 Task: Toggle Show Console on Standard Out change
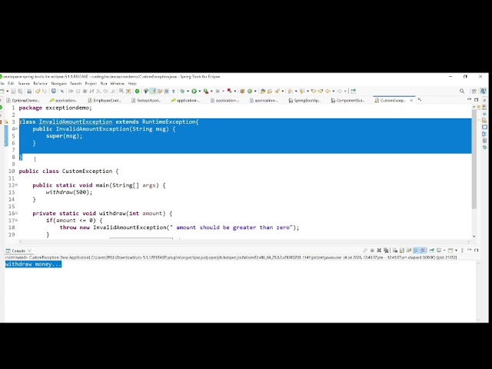tap(416, 250)
